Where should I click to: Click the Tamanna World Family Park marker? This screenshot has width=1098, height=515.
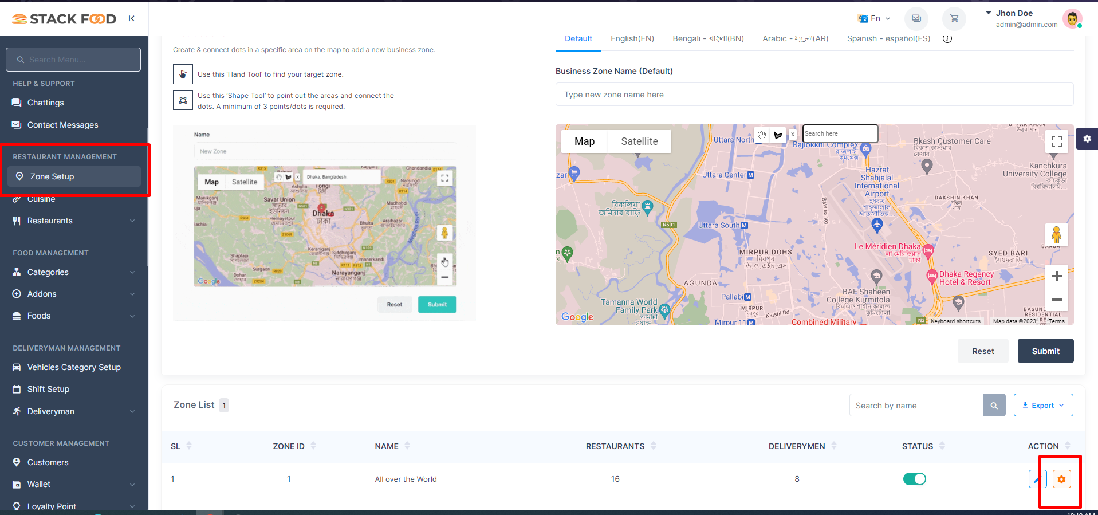[x=664, y=310]
